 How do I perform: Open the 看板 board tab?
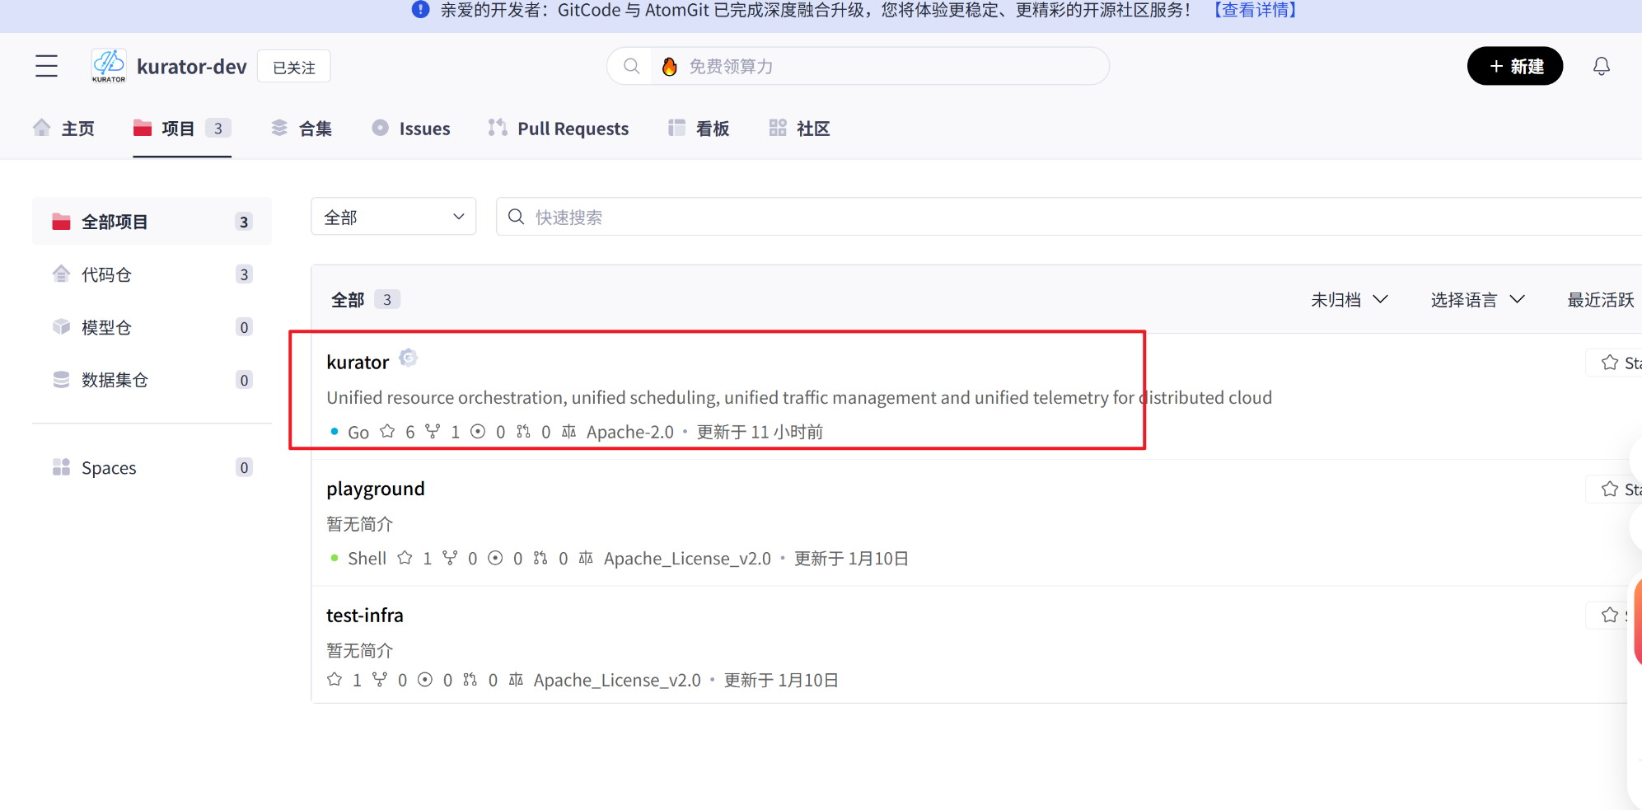(x=699, y=129)
